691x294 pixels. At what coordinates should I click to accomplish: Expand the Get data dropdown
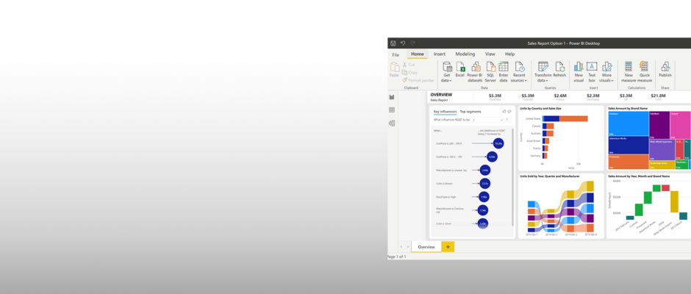447,72
